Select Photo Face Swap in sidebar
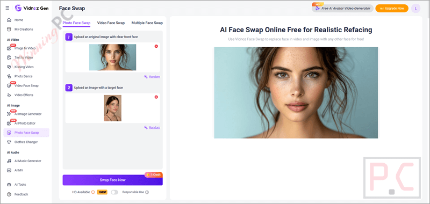This screenshot has height=204, width=430. point(26,133)
